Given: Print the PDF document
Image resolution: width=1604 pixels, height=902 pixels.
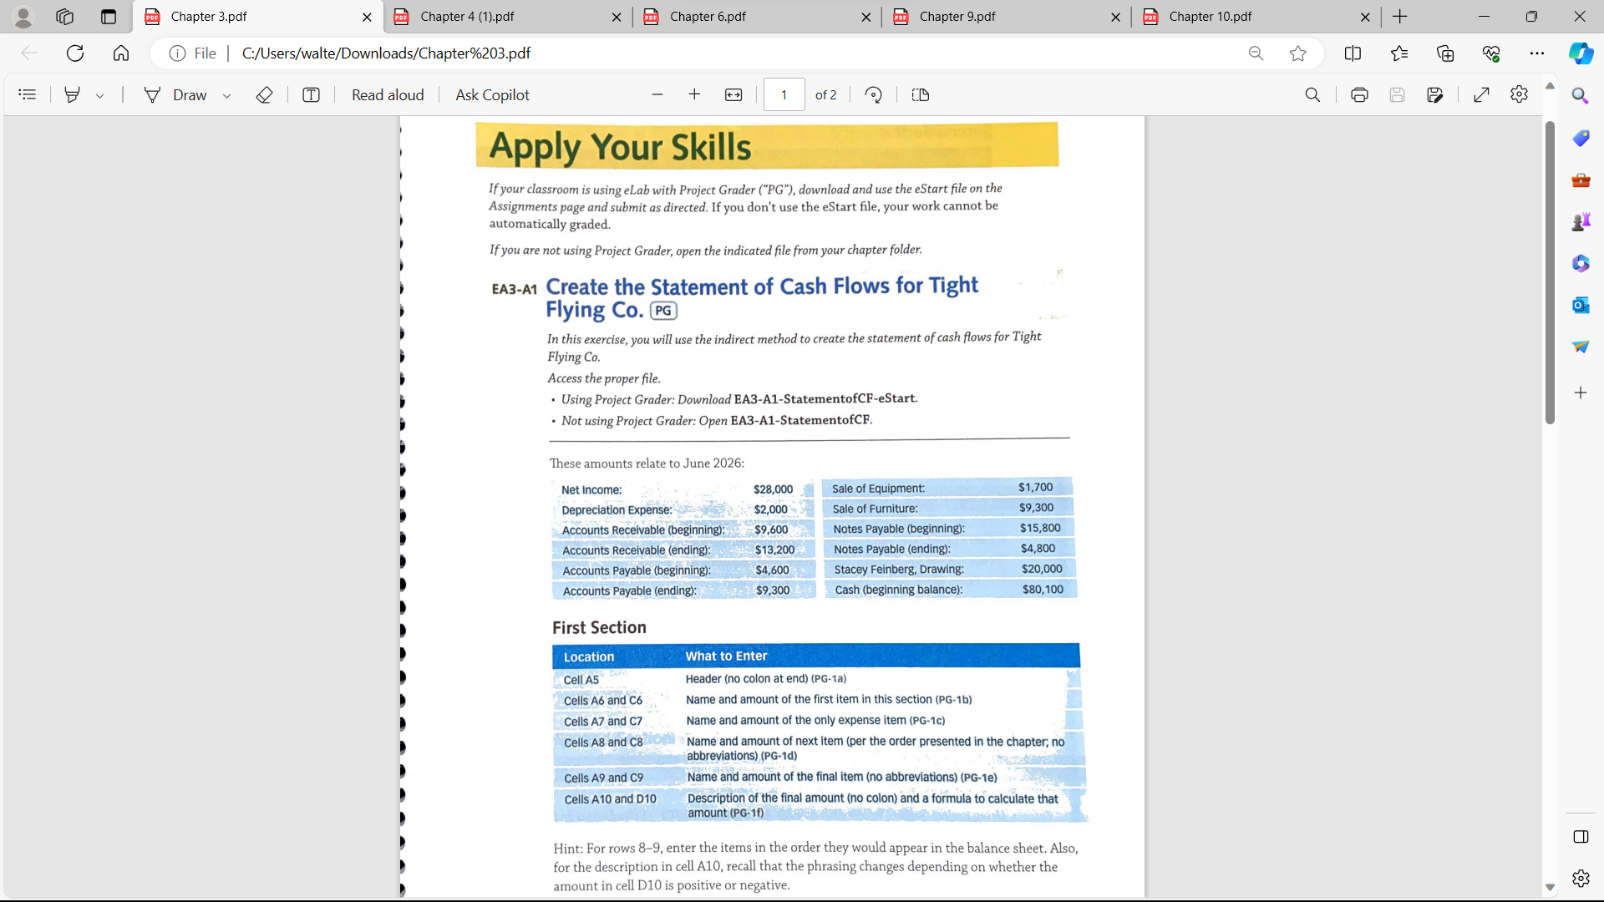Looking at the screenshot, I should 1358,94.
